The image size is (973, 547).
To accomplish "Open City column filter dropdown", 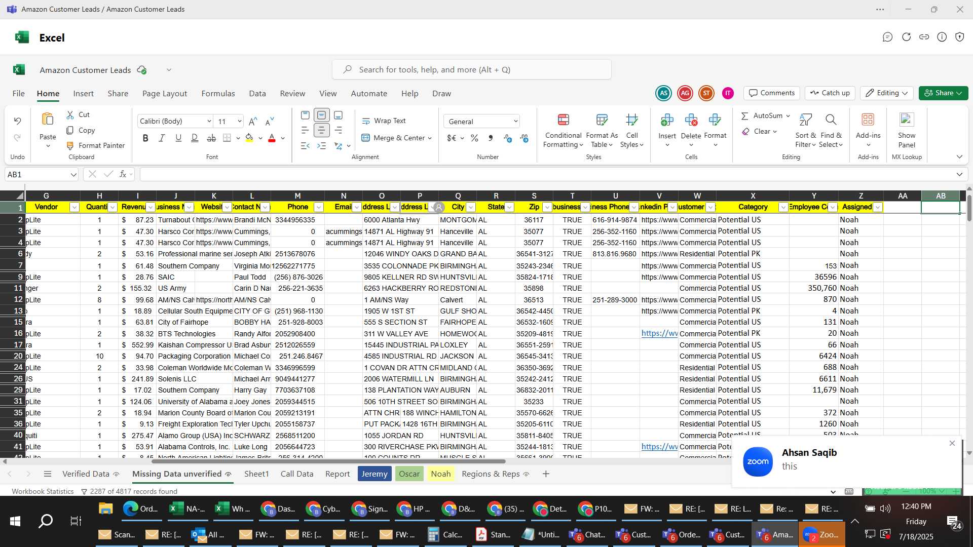I will [x=470, y=207].
